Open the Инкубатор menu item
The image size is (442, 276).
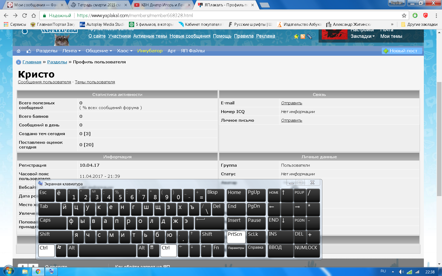click(x=150, y=51)
